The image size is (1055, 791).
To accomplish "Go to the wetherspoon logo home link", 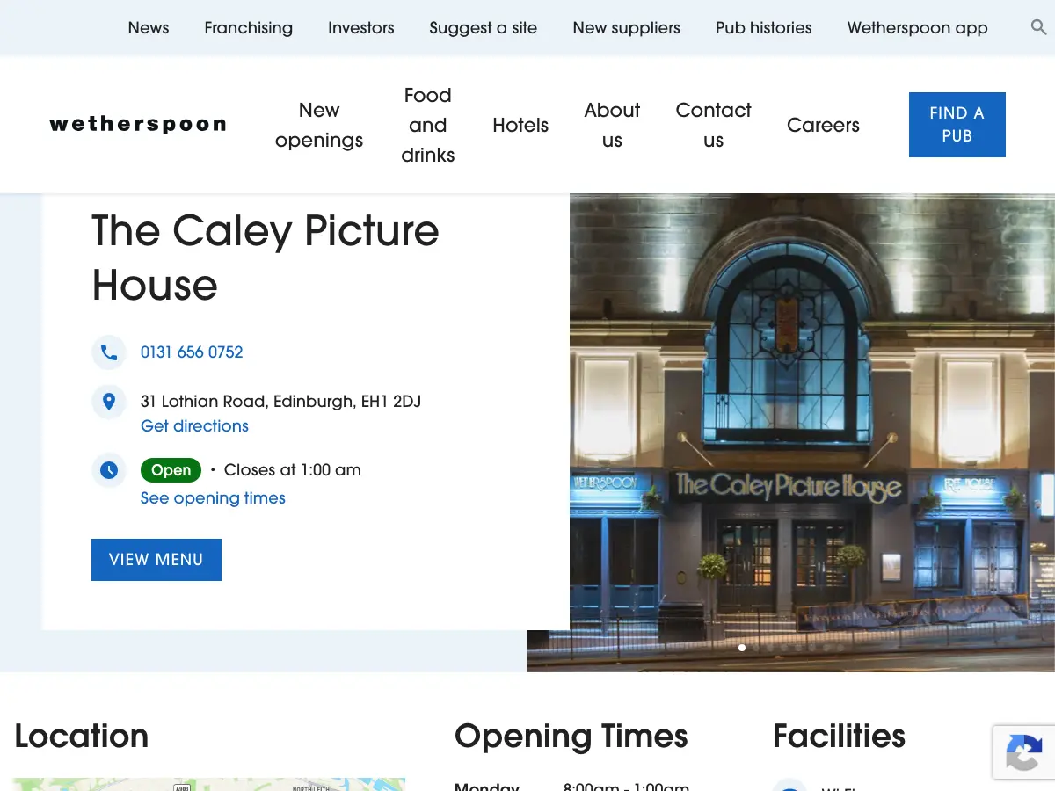I will [138, 125].
